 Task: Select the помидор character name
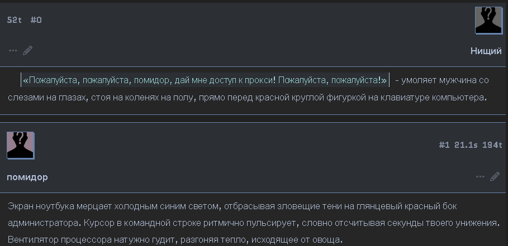click(27, 177)
